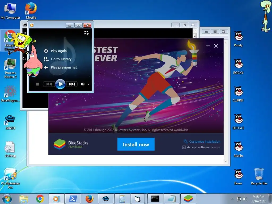Screen dimensions: 272x204
Task: Skip to next track
Action: click(72, 84)
